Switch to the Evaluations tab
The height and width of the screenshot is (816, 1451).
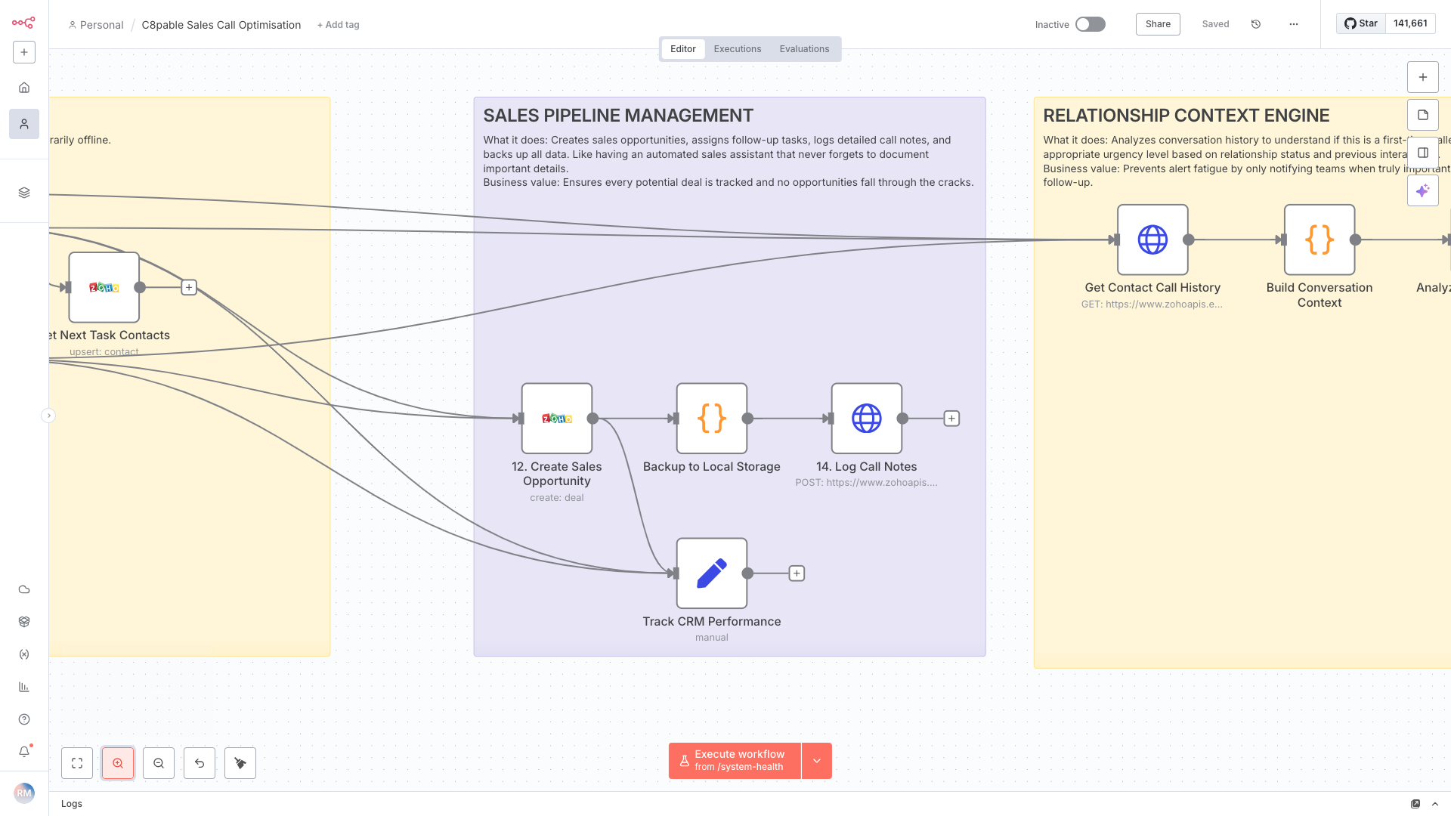point(804,49)
